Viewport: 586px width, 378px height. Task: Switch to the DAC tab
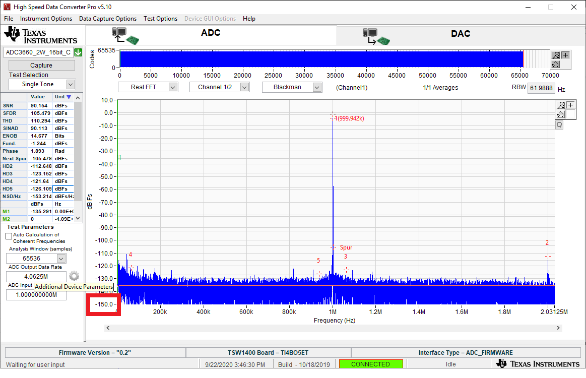point(461,33)
